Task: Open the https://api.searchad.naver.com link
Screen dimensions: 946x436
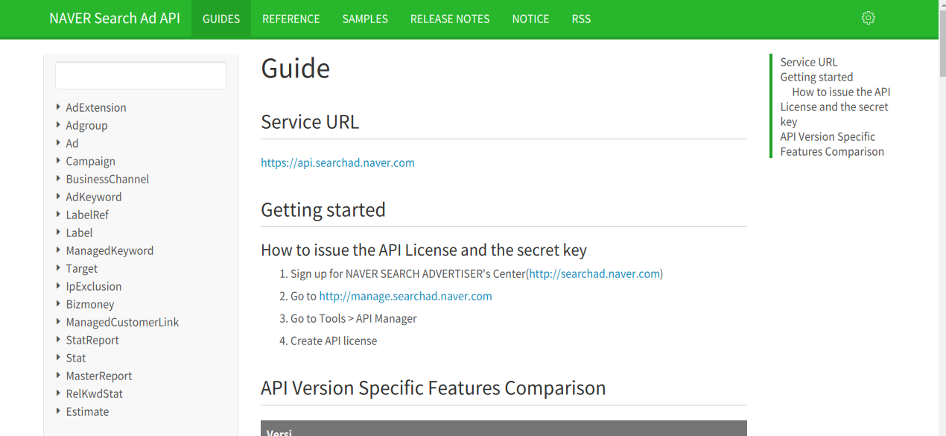Action: click(x=337, y=162)
